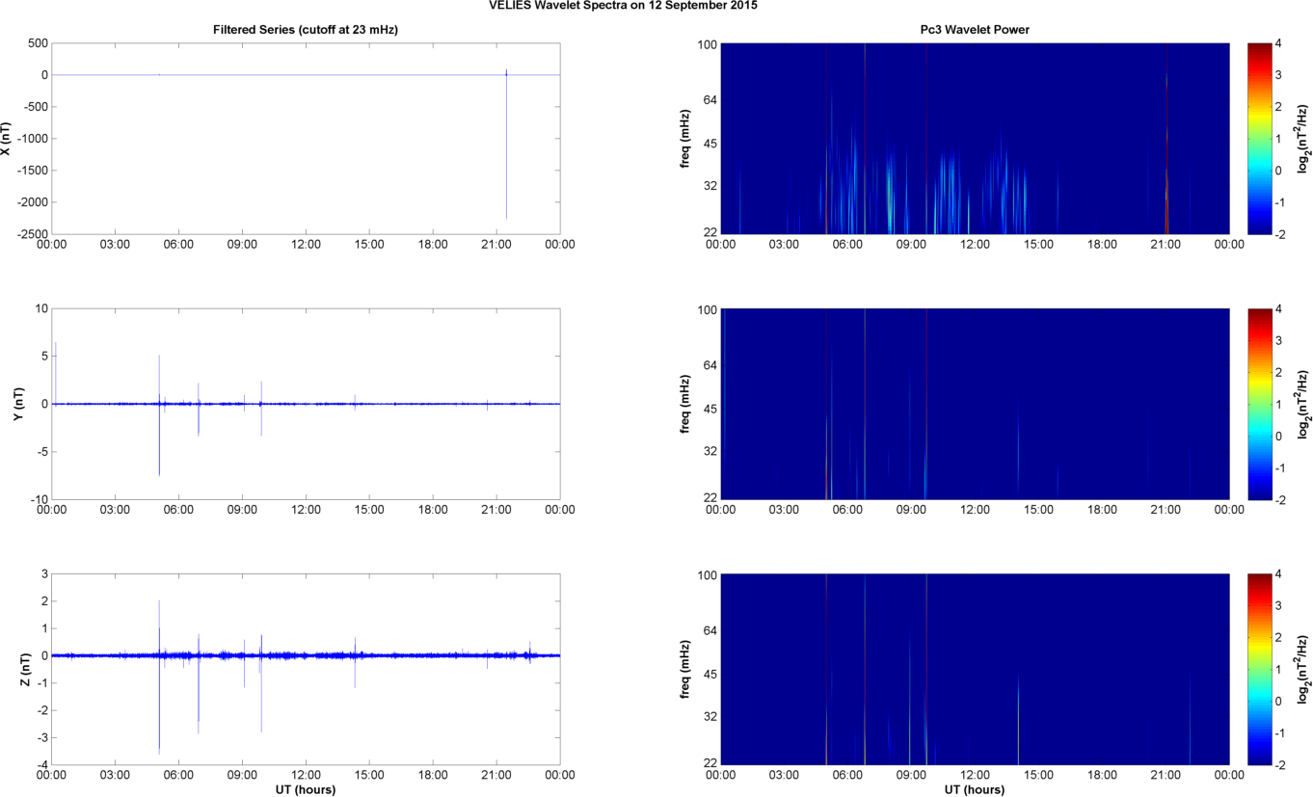Click the "12:00" tick under the Y series plot
The image size is (1313, 797).
(x=306, y=510)
